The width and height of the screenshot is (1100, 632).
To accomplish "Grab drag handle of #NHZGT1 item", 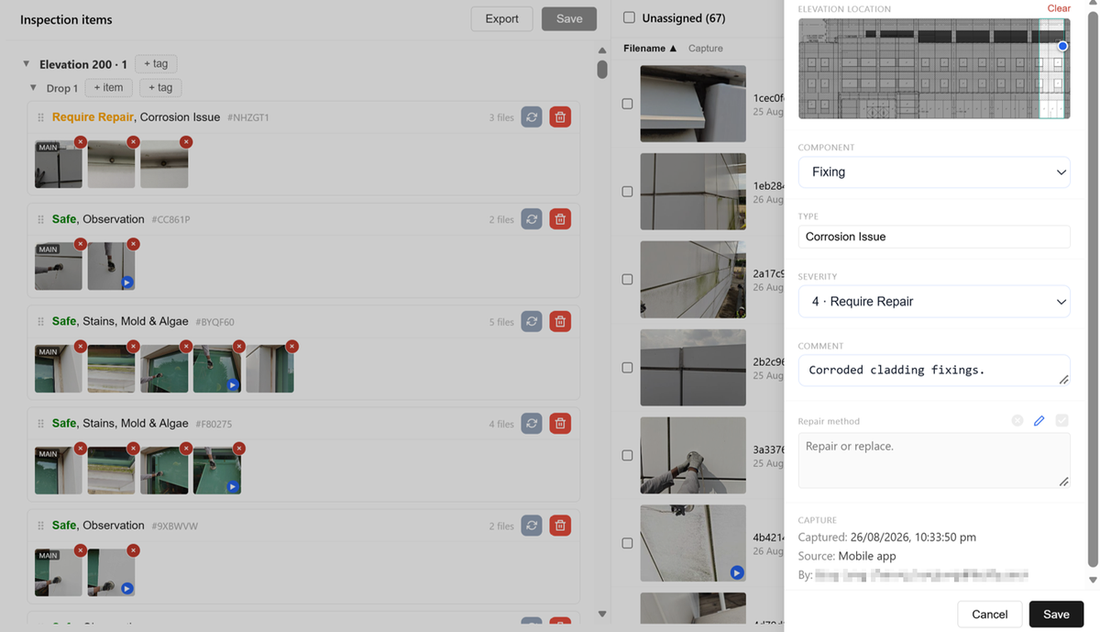I will click(x=40, y=117).
